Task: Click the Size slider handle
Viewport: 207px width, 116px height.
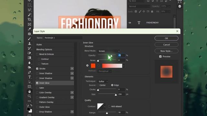Action: point(116,95)
